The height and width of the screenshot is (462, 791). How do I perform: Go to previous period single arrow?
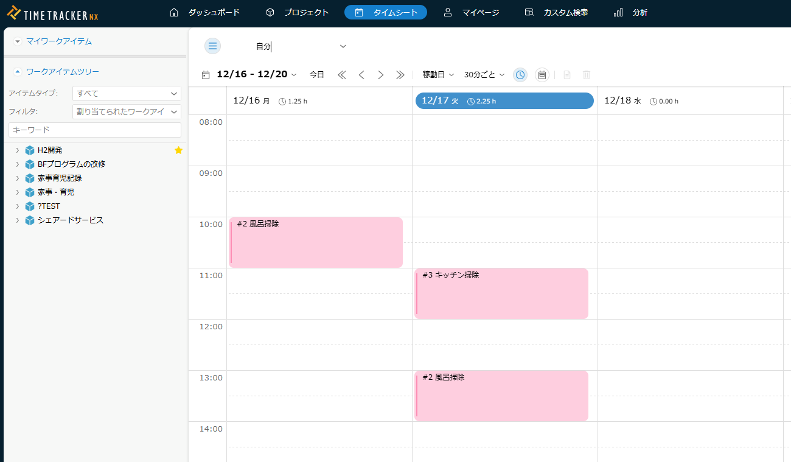[x=361, y=75]
